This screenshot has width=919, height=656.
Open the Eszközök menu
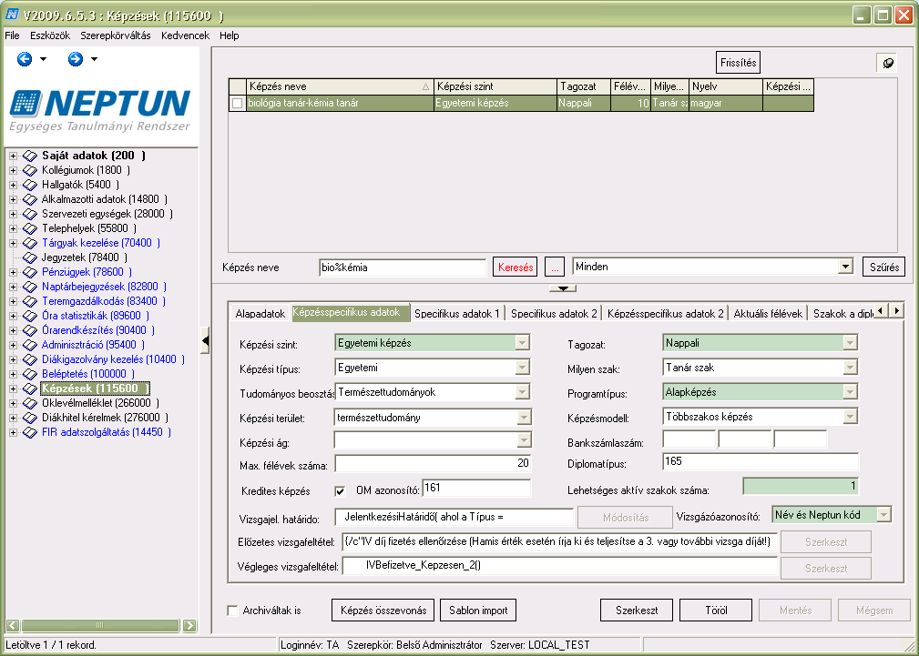(x=50, y=35)
